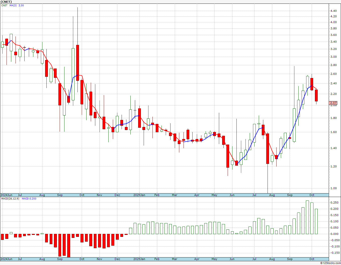Click the 2.60 price axis label
Image resolution: width=341 pixels, height=265 pixels.
pyautogui.click(x=333, y=74)
